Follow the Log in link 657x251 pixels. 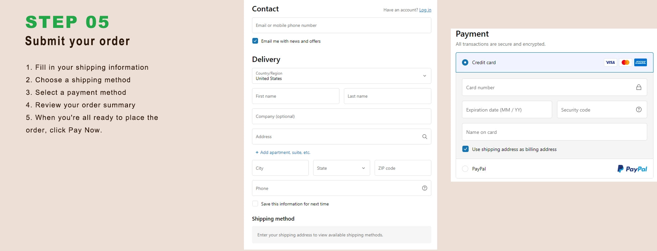click(x=425, y=10)
